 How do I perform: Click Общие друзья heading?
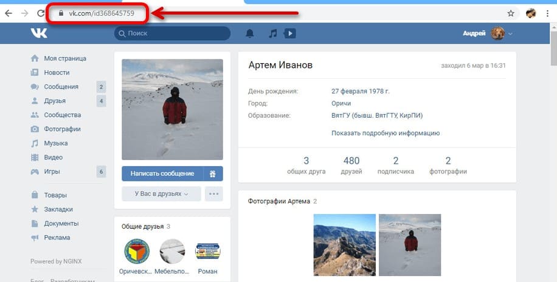pos(142,226)
